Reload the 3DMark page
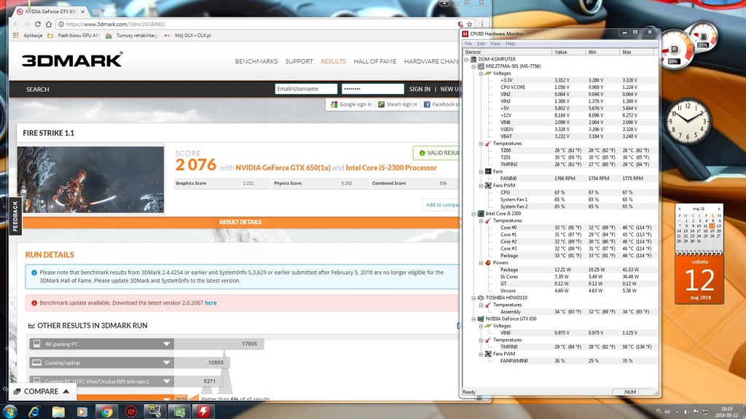Screen dimensions: 746x419 pos(38,24)
